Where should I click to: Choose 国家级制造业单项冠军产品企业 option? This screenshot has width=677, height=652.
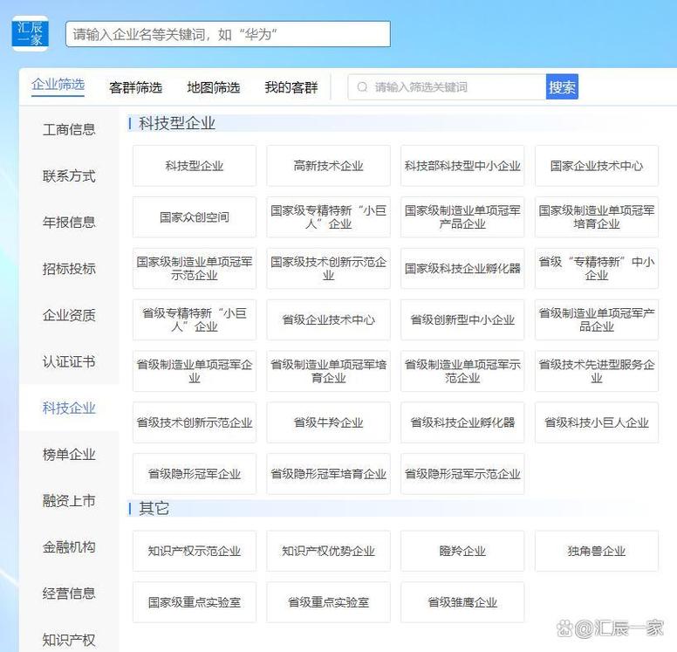pos(462,217)
